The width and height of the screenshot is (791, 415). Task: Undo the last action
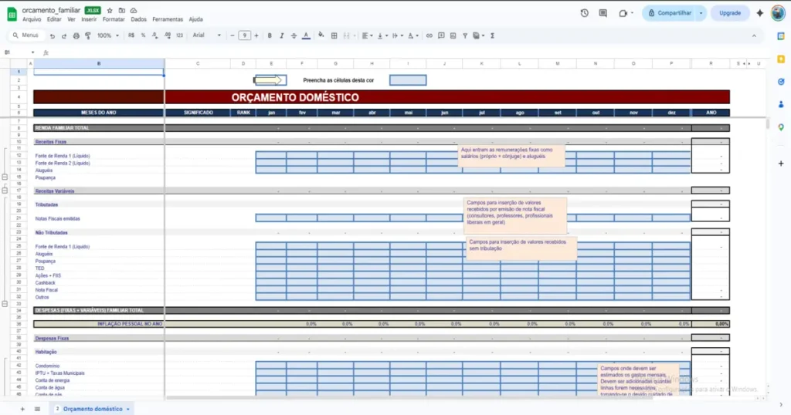[x=52, y=35]
